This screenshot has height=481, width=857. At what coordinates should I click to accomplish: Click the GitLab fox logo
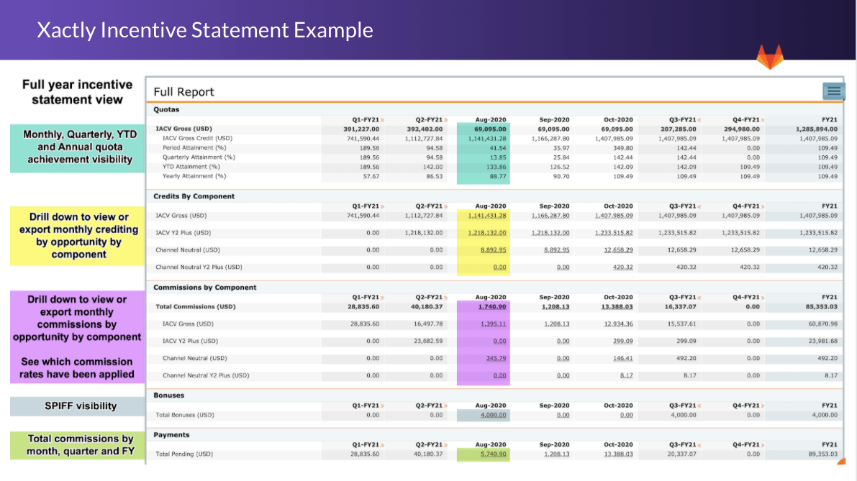tap(769, 57)
